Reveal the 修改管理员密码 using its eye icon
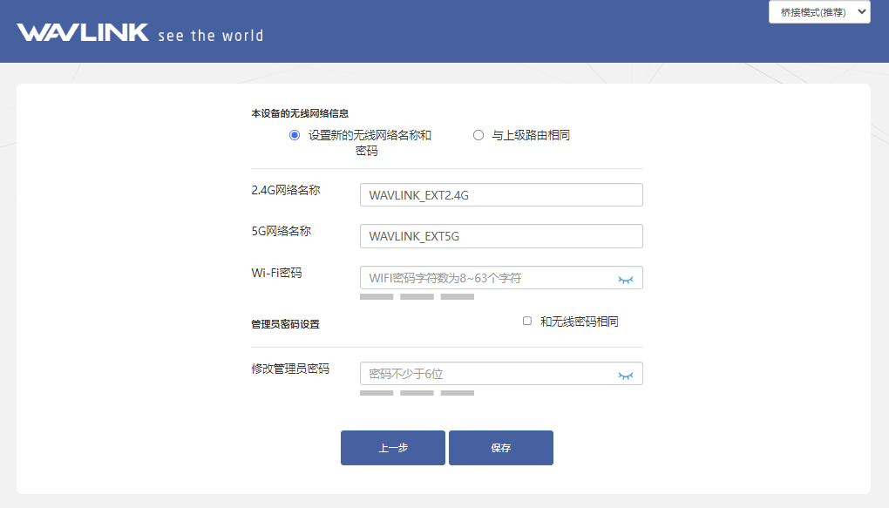Image resolution: width=889 pixels, height=508 pixels. point(625,375)
